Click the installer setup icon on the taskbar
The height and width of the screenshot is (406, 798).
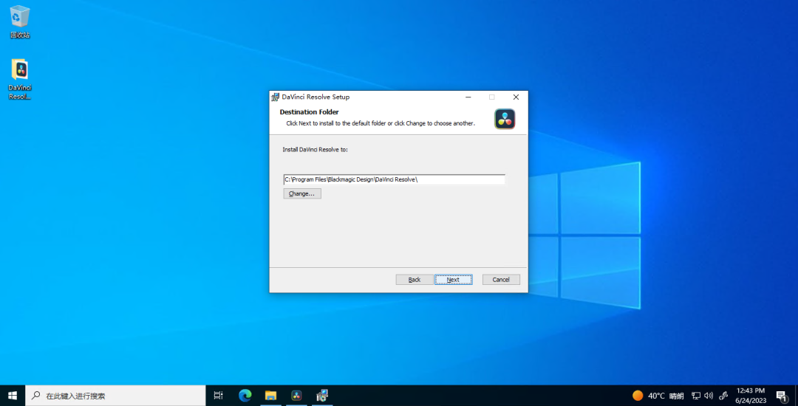(x=322, y=396)
